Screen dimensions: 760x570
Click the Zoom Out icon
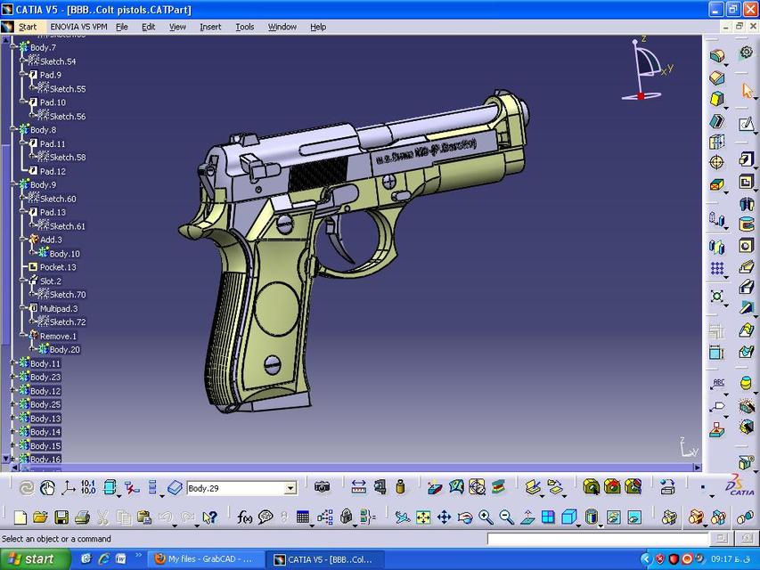coord(503,515)
